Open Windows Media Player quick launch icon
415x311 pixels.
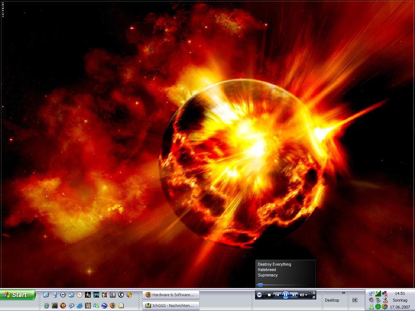(63, 295)
